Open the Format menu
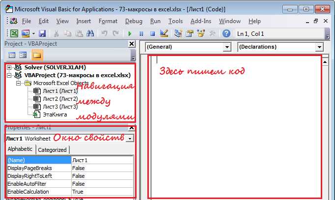Screen dimensions: 335x200 pyautogui.click(x=108, y=21)
